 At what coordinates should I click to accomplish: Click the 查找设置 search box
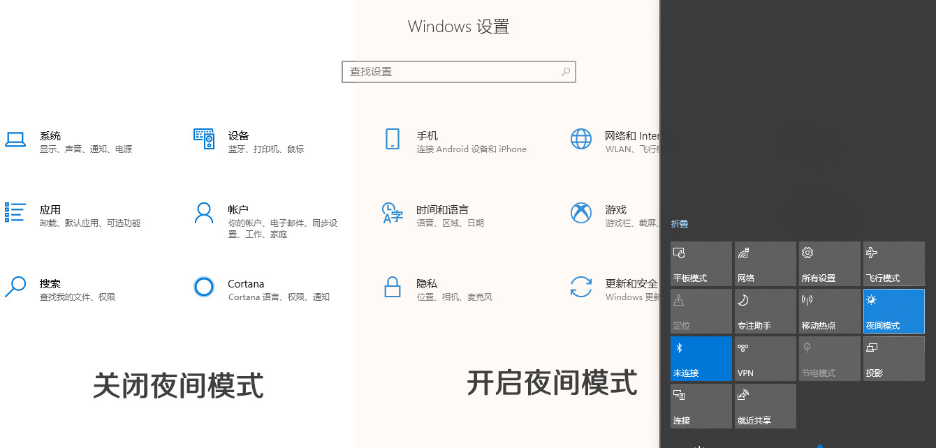(x=451, y=72)
